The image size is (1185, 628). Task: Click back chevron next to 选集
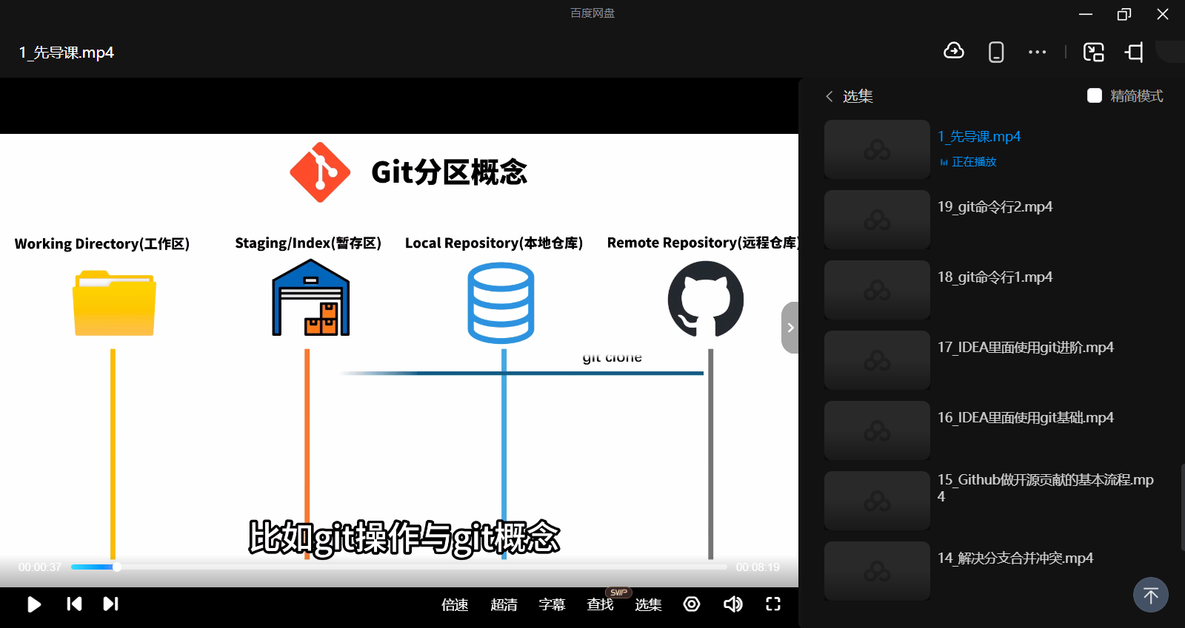[x=829, y=96]
